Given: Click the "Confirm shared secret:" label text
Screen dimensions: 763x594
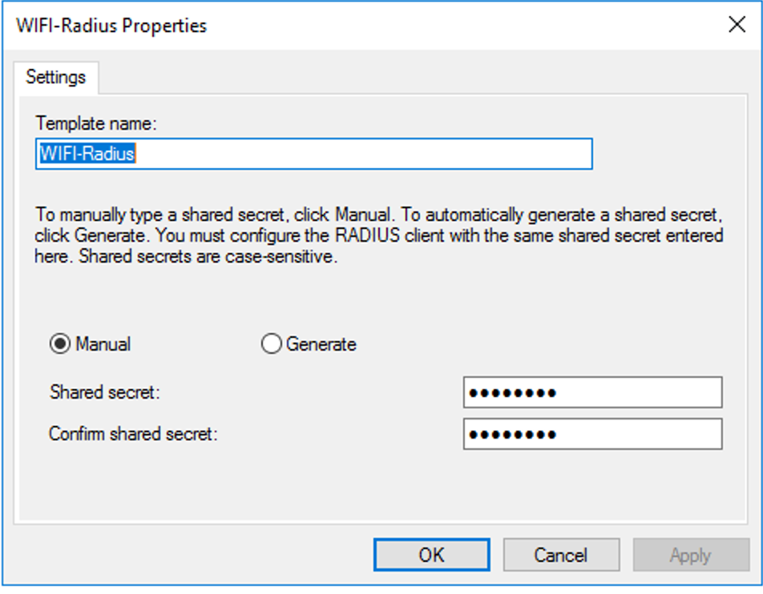Looking at the screenshot, I should [x=133, y=434].
